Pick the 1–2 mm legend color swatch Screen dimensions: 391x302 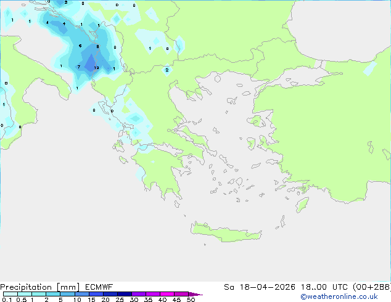(x=39, y=294)
